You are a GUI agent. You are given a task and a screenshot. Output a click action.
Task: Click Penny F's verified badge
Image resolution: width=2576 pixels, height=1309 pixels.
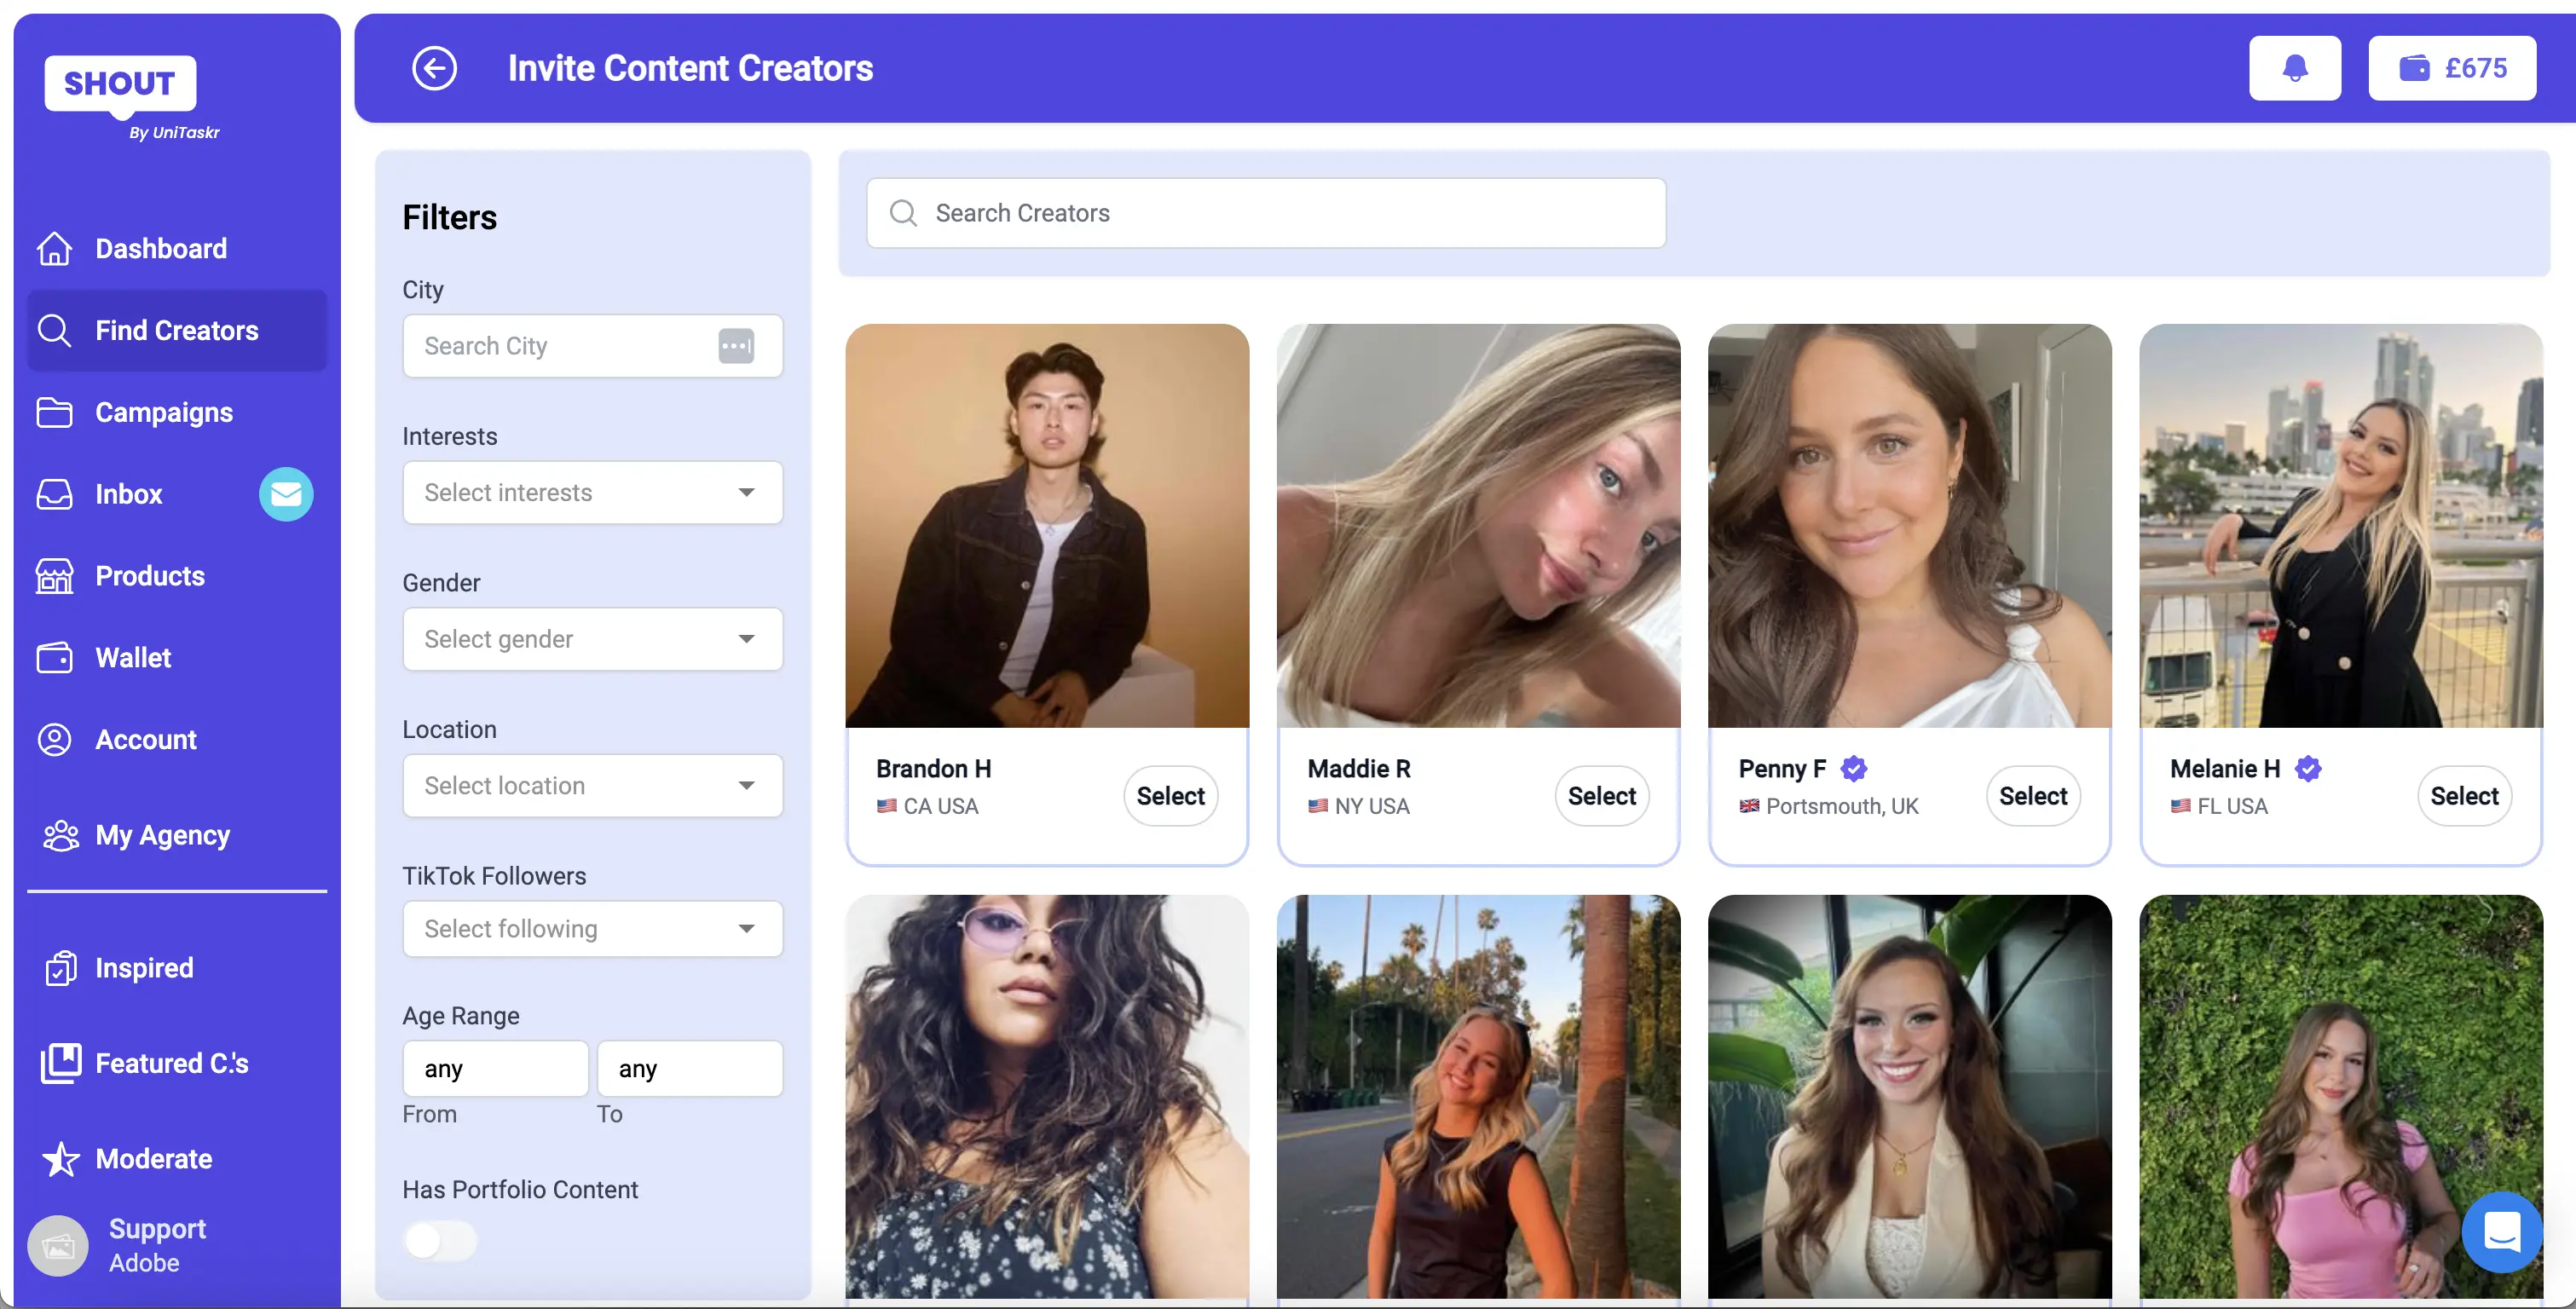[x=1855, y=769]
